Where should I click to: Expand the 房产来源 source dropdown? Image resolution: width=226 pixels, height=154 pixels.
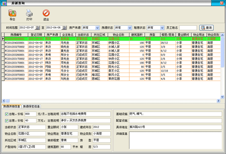pyautogui.click(x=97, y=27)
